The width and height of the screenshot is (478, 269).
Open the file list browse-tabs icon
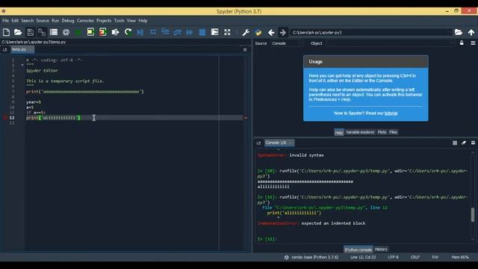click(54, 32)
